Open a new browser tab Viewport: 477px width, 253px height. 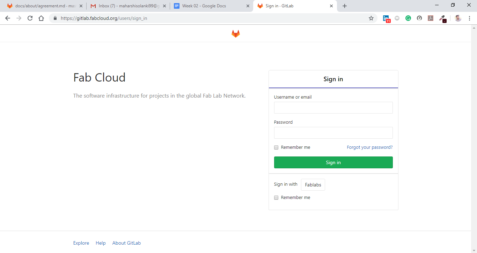[x=345, y=6]
